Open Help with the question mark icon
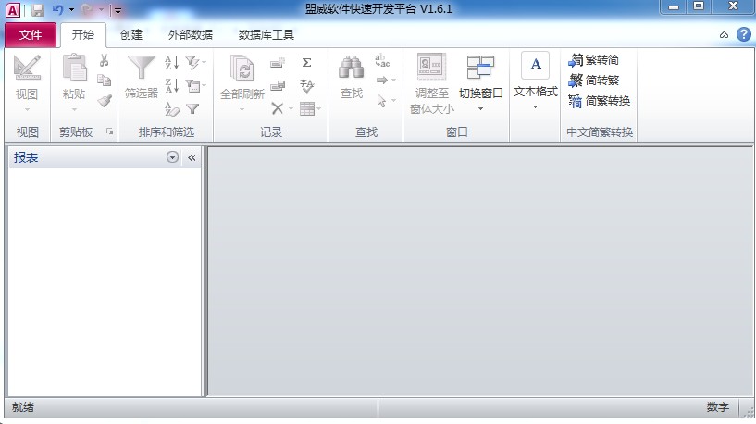Viewport: 756px width, 424px height. coord(744,34)
